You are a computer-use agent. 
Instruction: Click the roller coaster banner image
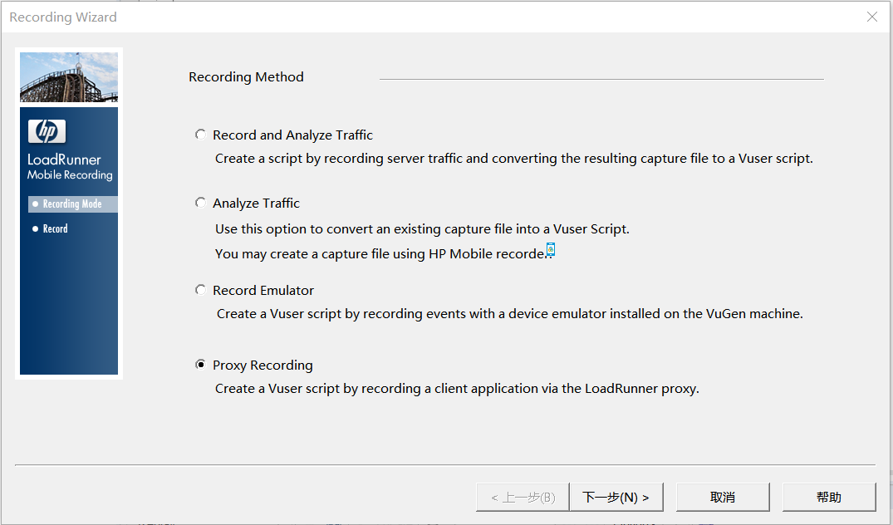click(69, 77)
